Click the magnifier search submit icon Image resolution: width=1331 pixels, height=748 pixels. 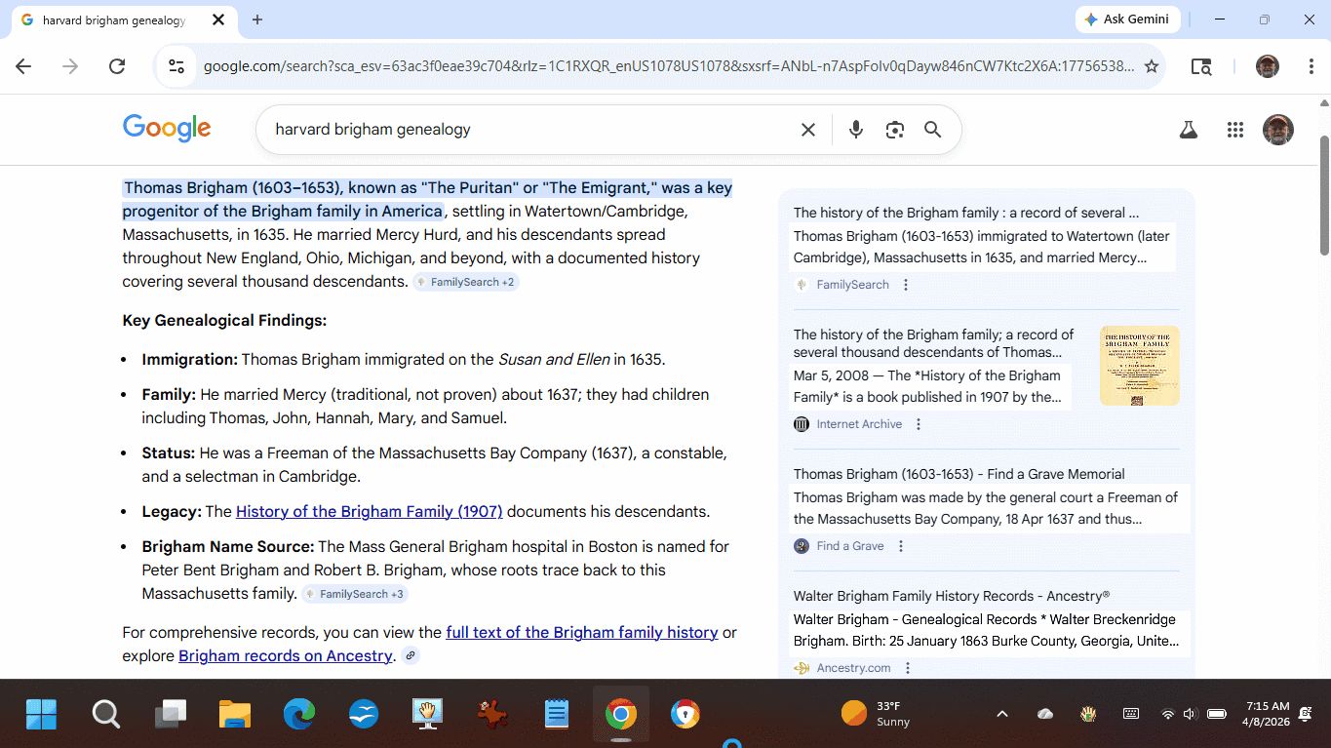click(x=932, y=130)
